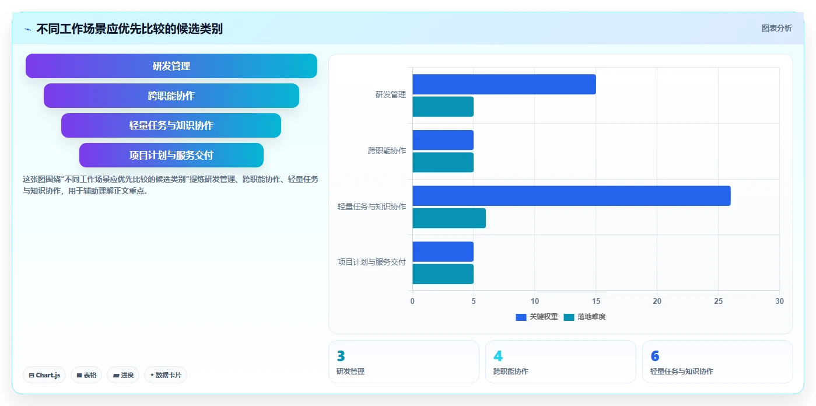
Task: Toggle the 关键权重 legend item
Action: click(x=537, y=317)
